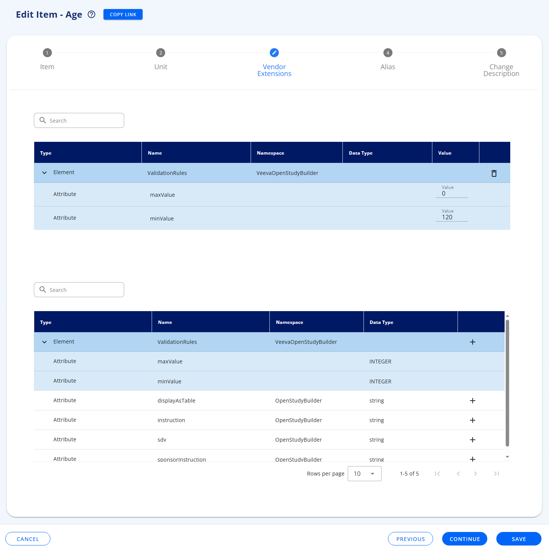Jump to first page using pagination icon
Viewport: 549px width, 550px height.
coord(437,474)
